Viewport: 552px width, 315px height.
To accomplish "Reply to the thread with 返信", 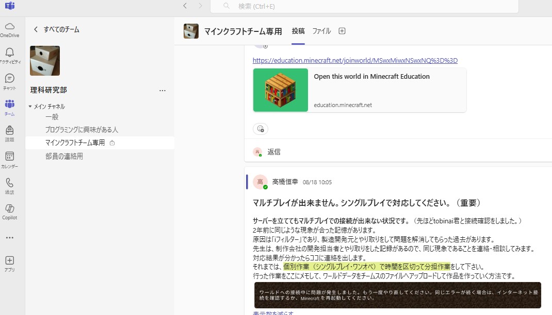I will 274,151.
